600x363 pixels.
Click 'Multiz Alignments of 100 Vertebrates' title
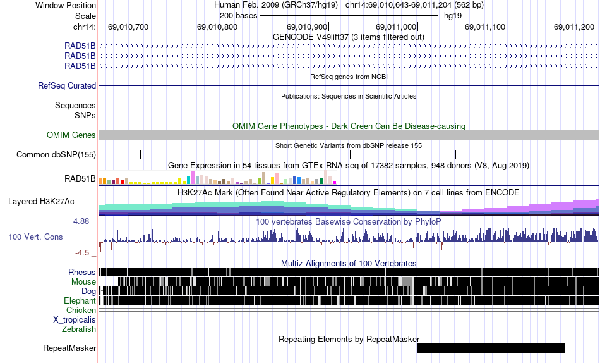click(349, 263)
